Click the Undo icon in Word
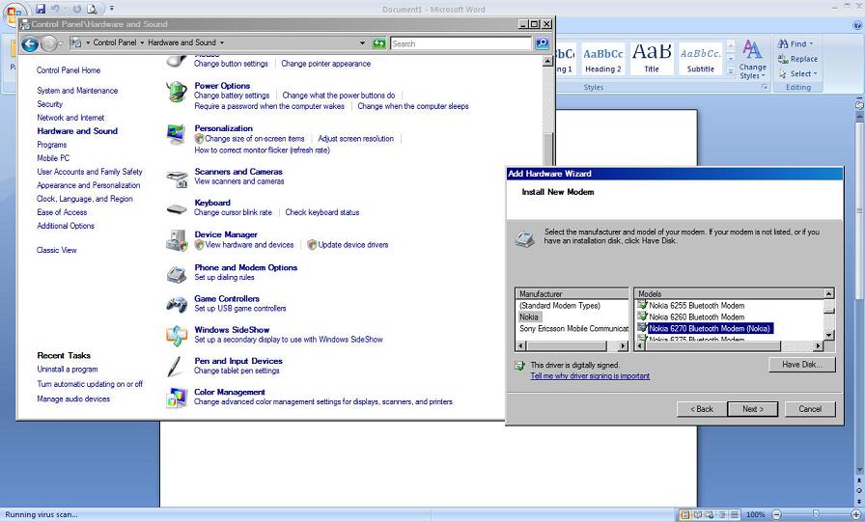865x522 pixels. (x=55, y=9)
